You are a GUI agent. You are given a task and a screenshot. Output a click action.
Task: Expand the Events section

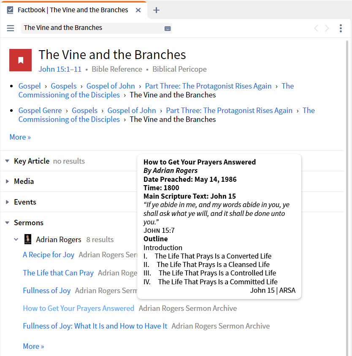click(7, 202)
